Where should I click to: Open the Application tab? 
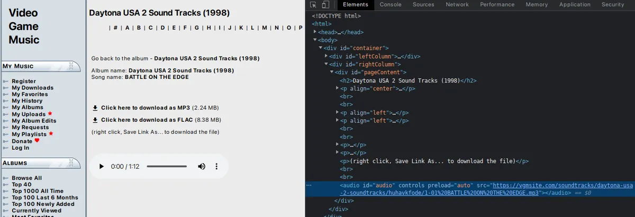click(x=575, y=5)
